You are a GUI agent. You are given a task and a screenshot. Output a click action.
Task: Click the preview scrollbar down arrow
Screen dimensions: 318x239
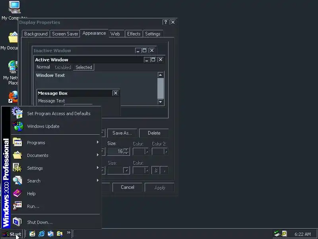161,102
